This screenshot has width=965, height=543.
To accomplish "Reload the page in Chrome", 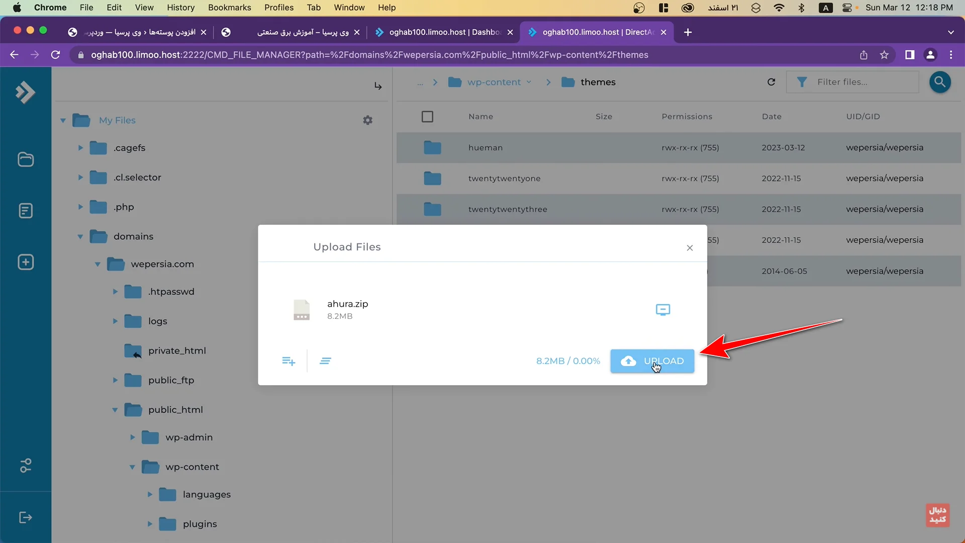I will click(55, 55).
